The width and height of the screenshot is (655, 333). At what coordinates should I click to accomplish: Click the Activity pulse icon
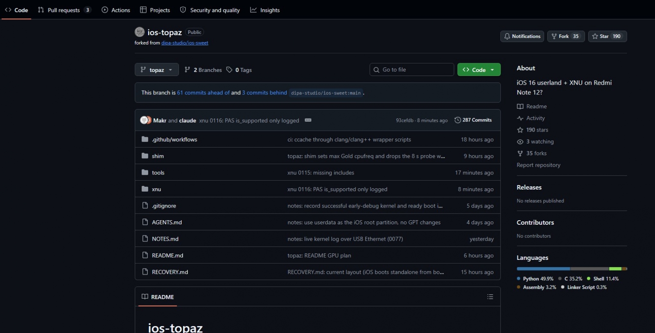point(520,118)
